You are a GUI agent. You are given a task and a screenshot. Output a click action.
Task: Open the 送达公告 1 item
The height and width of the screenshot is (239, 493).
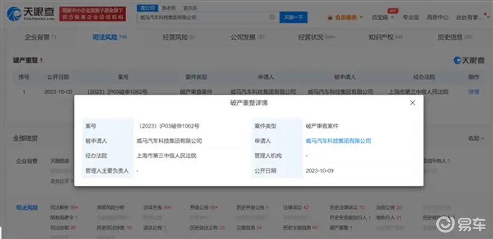point(155,227)
